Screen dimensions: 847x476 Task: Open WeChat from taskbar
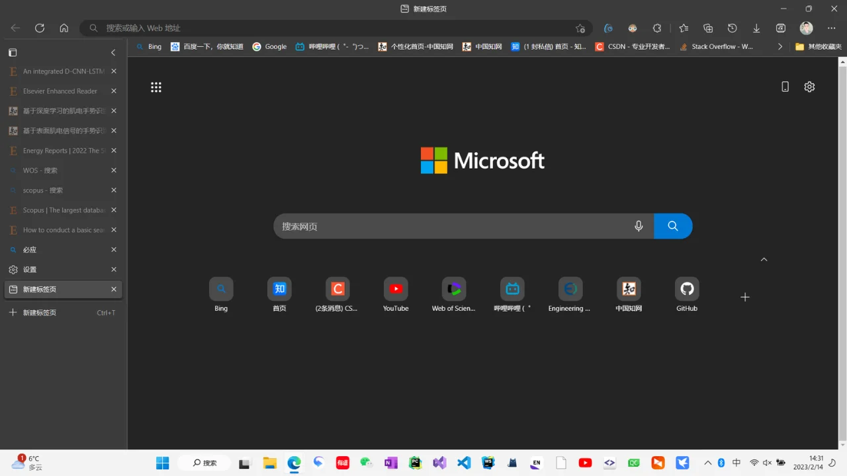367,463
